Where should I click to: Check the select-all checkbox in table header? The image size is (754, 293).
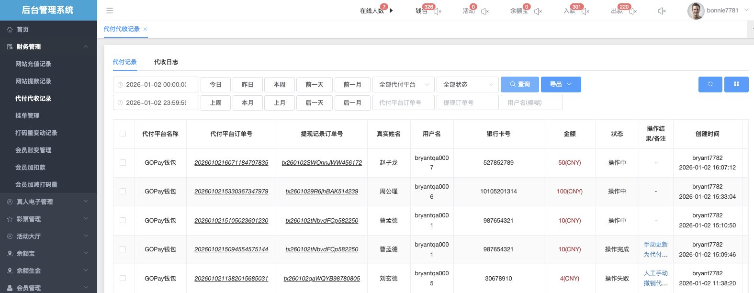point(123,134)
